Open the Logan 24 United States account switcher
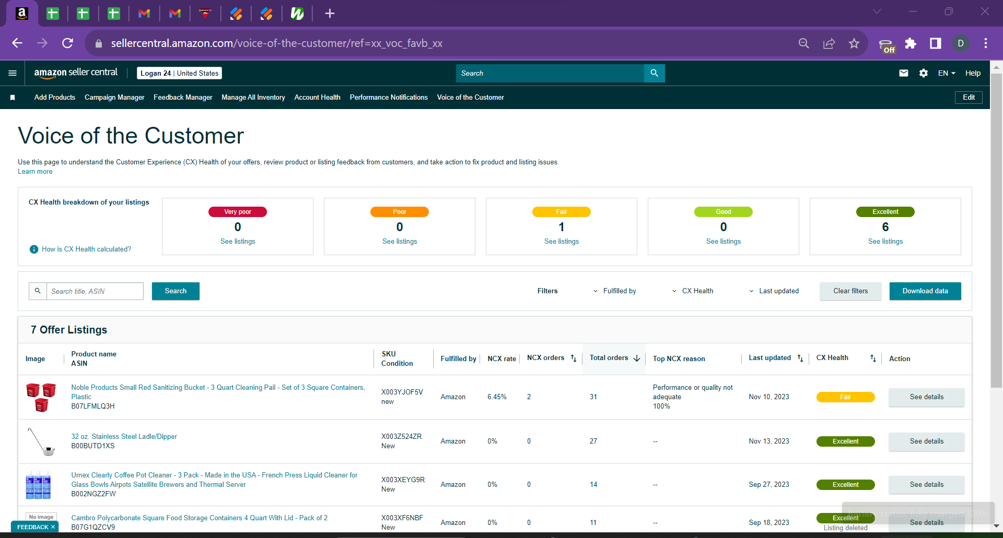The image size is (1003, 538). point(179,73)
